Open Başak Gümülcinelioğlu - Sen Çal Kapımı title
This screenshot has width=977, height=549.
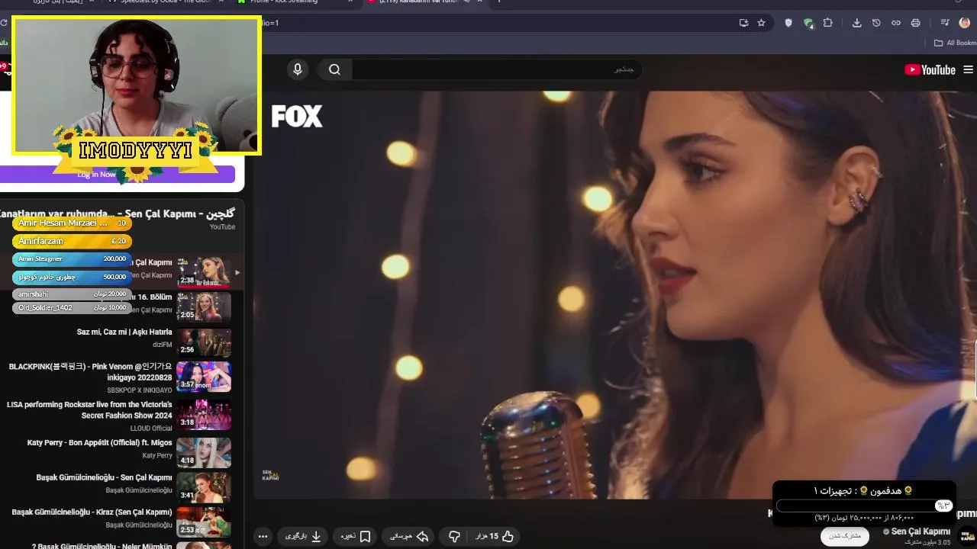tap(105, 478)
